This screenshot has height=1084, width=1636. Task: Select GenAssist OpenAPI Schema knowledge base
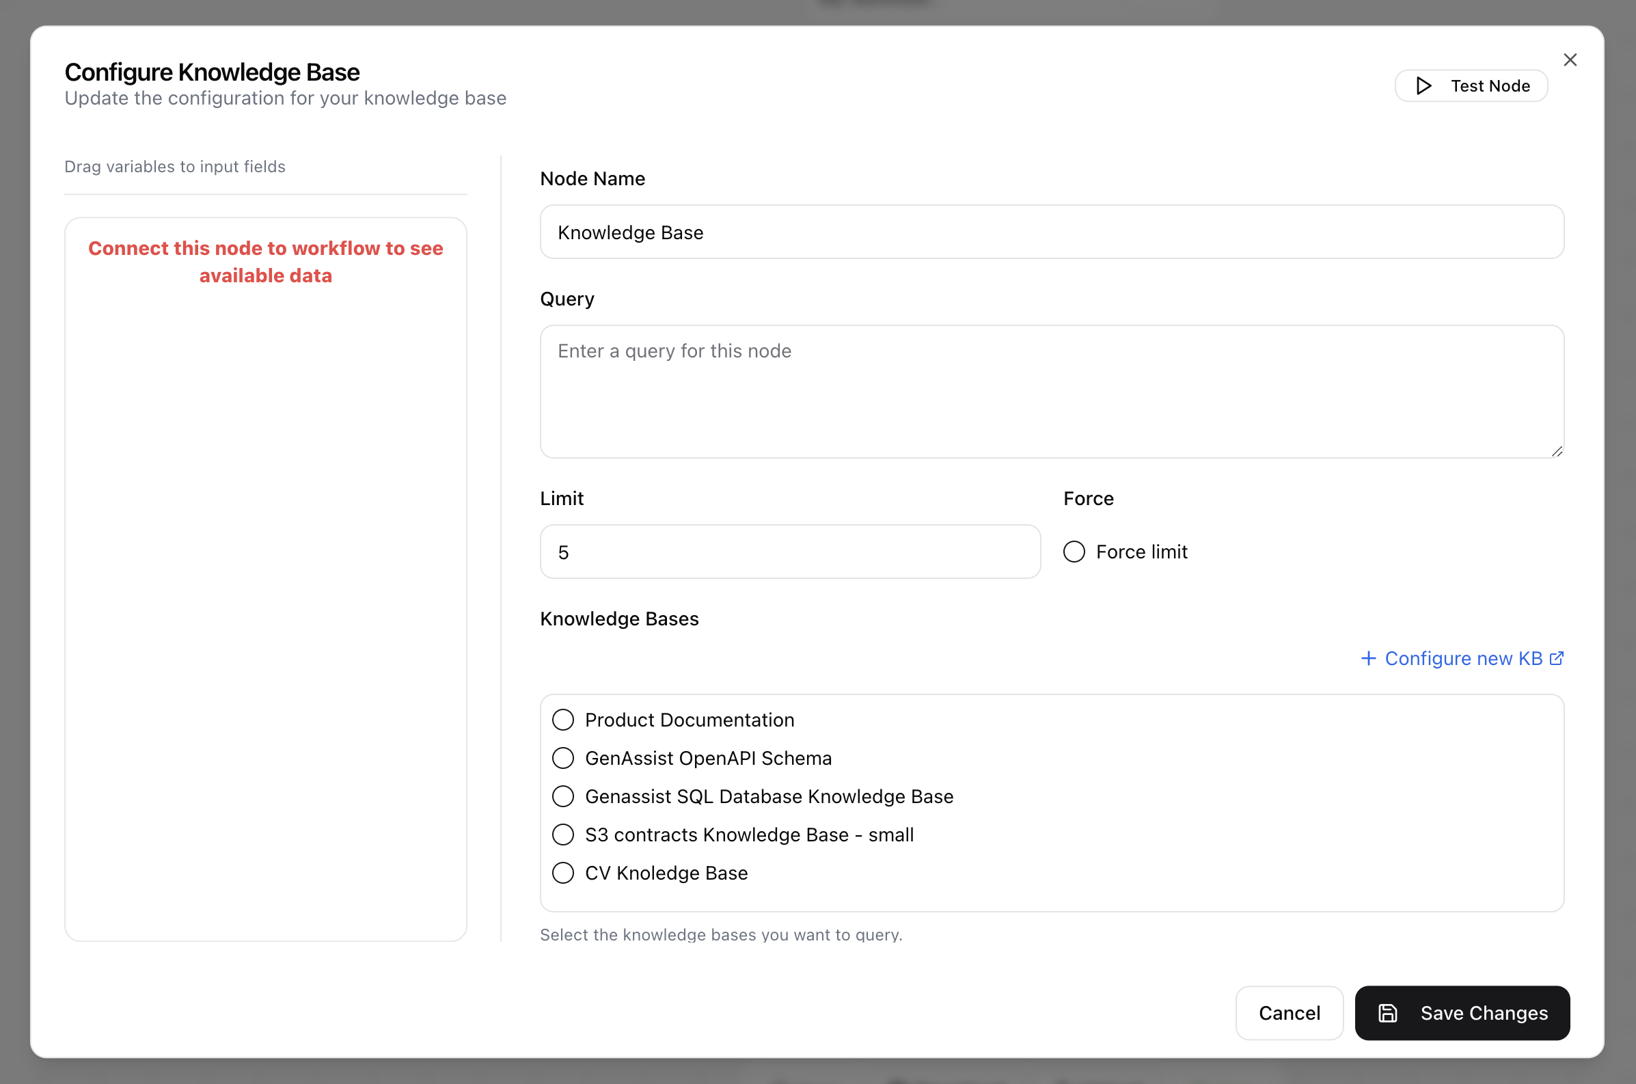click(x=563, y=759)
